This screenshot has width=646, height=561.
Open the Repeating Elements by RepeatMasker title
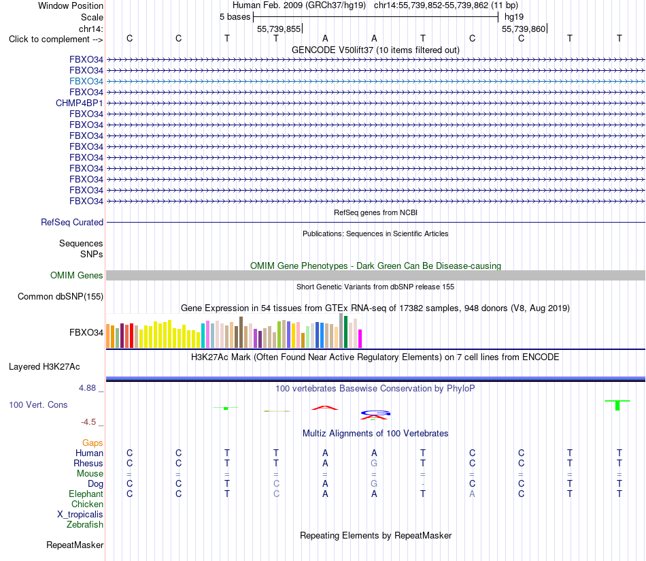point(375,535)
